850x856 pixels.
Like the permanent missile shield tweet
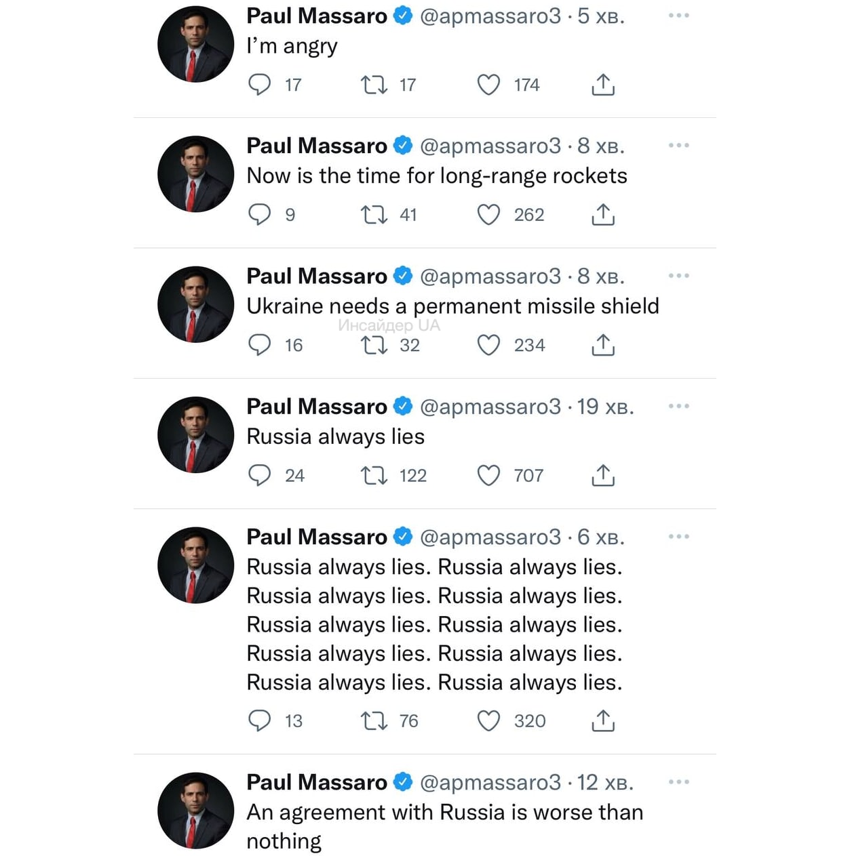tap(488, 345)
